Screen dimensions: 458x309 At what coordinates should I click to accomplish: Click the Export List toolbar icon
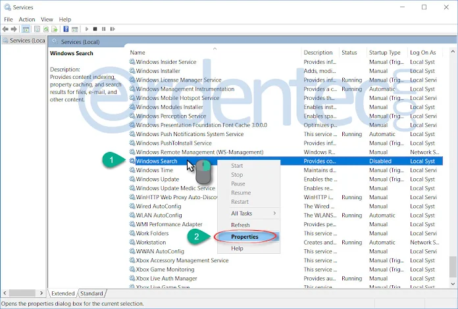55,29
